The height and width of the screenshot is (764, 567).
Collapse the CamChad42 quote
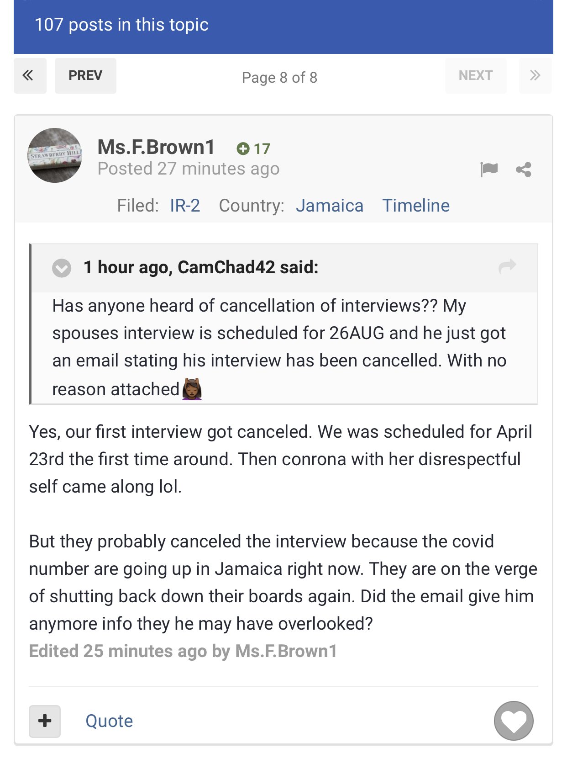[62, 268]
